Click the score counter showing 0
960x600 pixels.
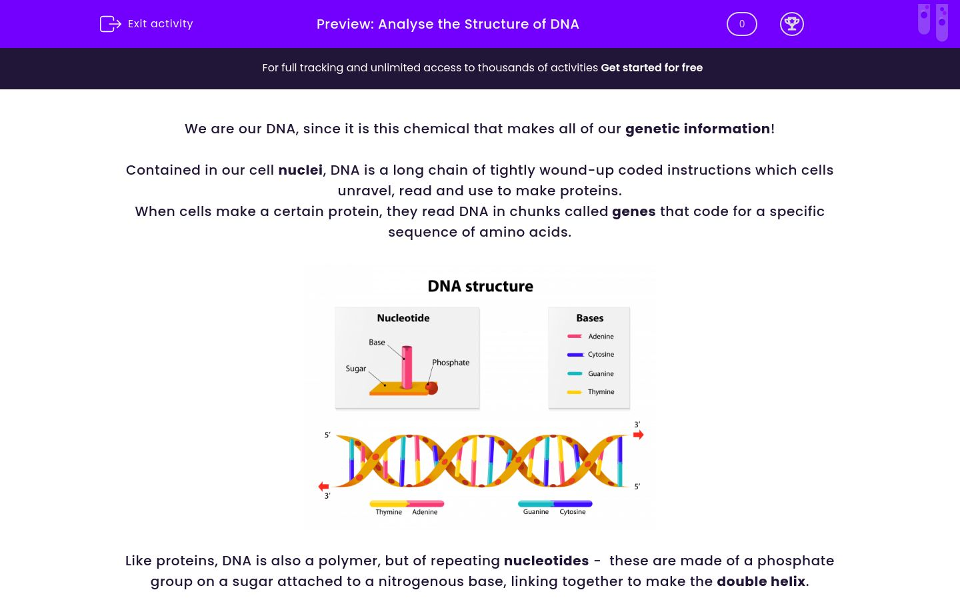pos(741,24)
